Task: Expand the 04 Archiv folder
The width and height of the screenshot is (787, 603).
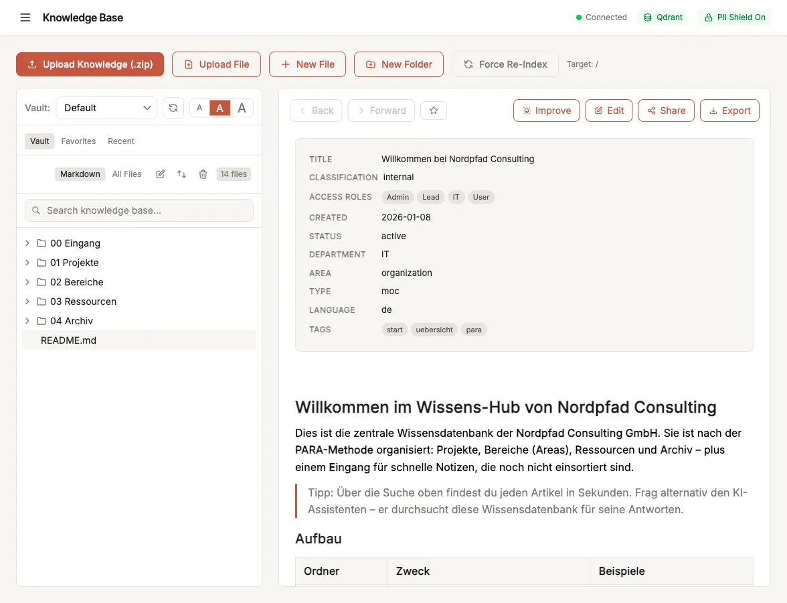Action: [x=27, y=321]
